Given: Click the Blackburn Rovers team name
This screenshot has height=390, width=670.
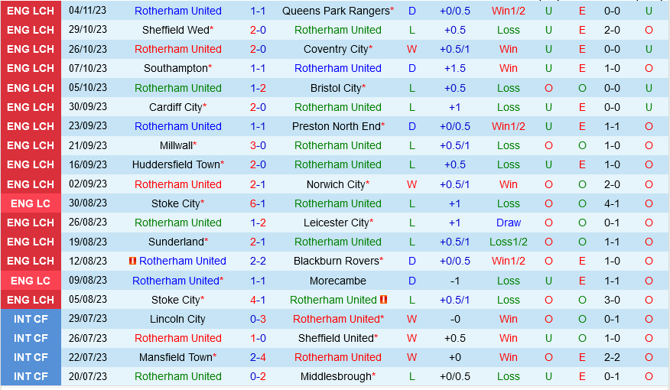Looking at the screenshot, I should click(337, 261).
